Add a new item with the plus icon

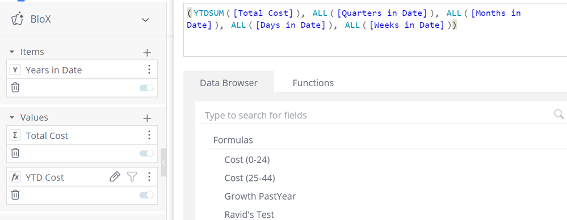click(x=147, y=53)
